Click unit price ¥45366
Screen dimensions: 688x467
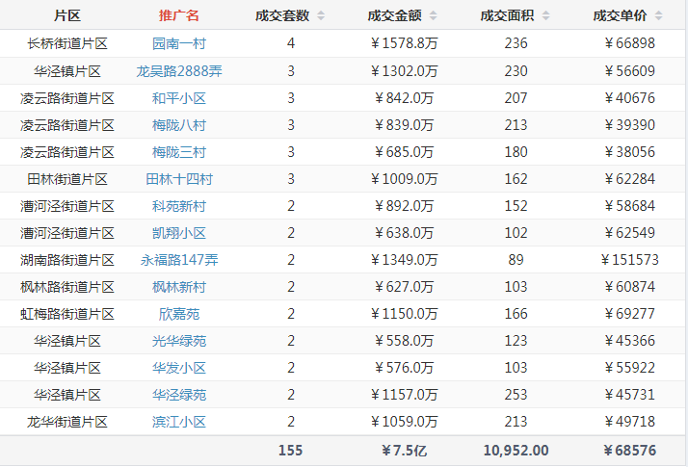tap(629, 341)
